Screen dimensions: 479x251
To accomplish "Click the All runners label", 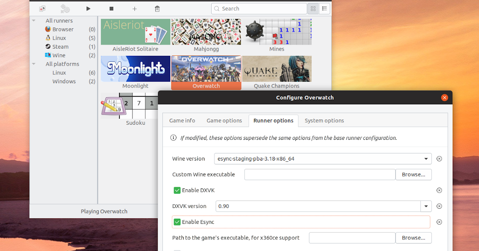I will (59, 21).
